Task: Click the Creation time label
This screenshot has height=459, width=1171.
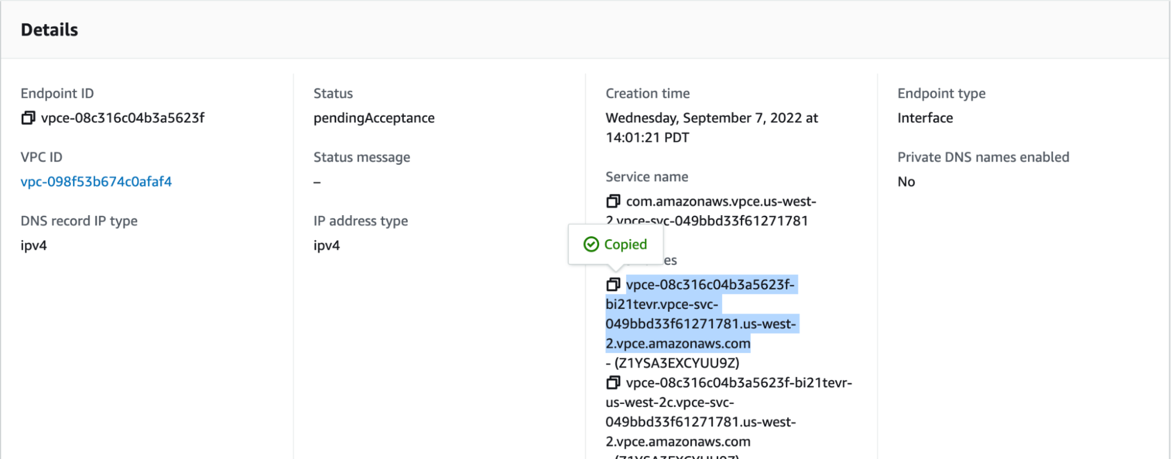Action: pos(647,94)
